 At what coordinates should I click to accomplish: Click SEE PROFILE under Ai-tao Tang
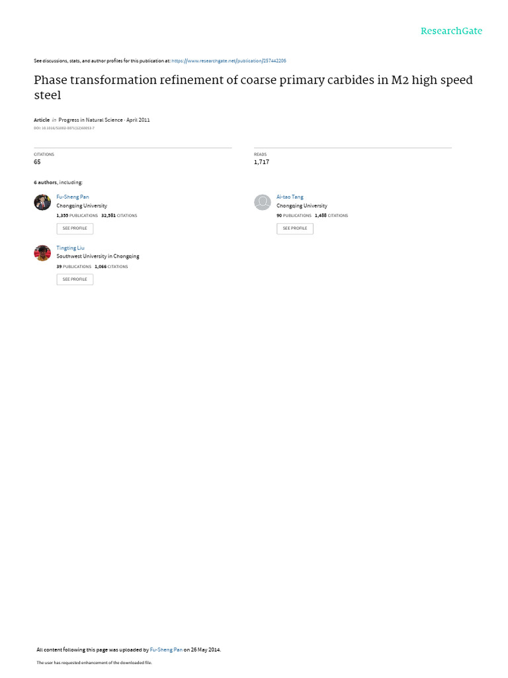[295, 228]
